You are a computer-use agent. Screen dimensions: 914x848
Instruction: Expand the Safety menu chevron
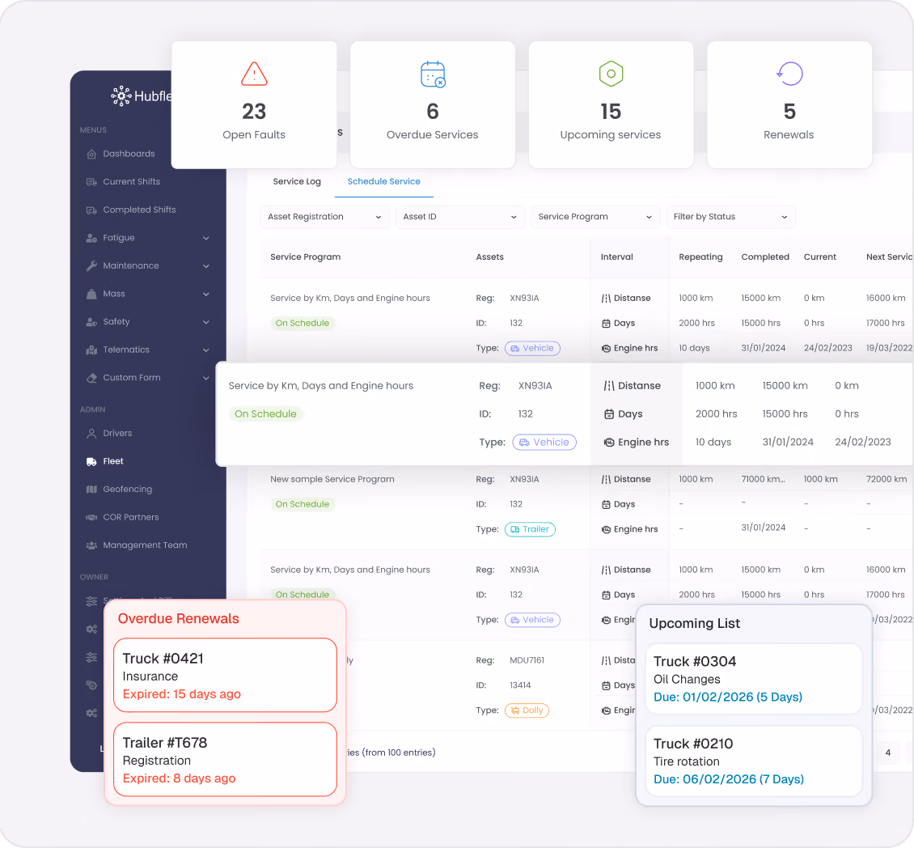point(205,322)
